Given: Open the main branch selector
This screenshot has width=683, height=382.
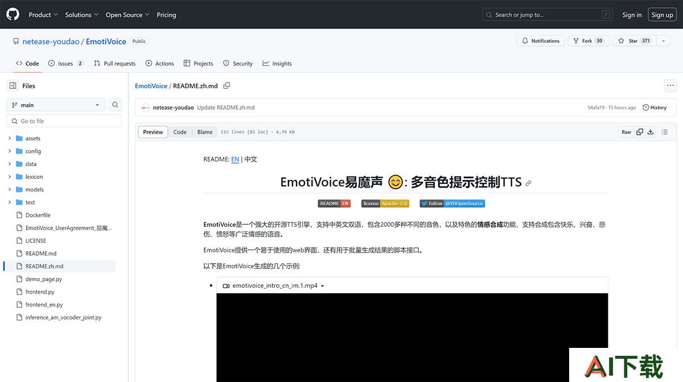Looking at the screenshot, I should coord(56,105).
